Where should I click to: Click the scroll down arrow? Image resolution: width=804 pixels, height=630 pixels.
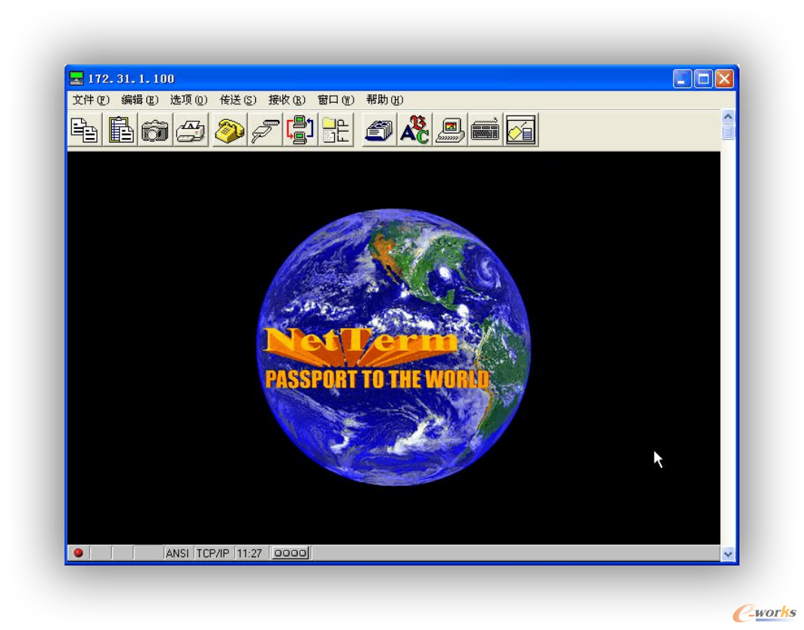pos(727,553)
